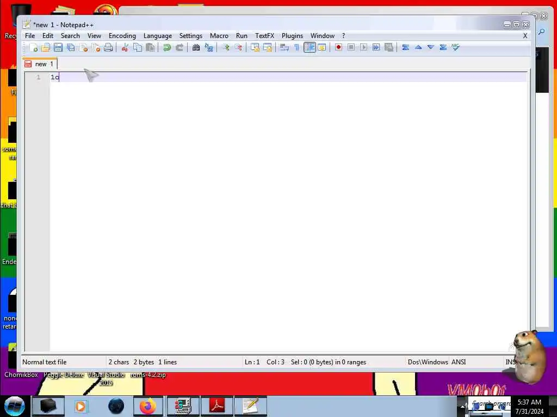
Task: Start macro recording with red dot icon
Action: coord(338,47)
